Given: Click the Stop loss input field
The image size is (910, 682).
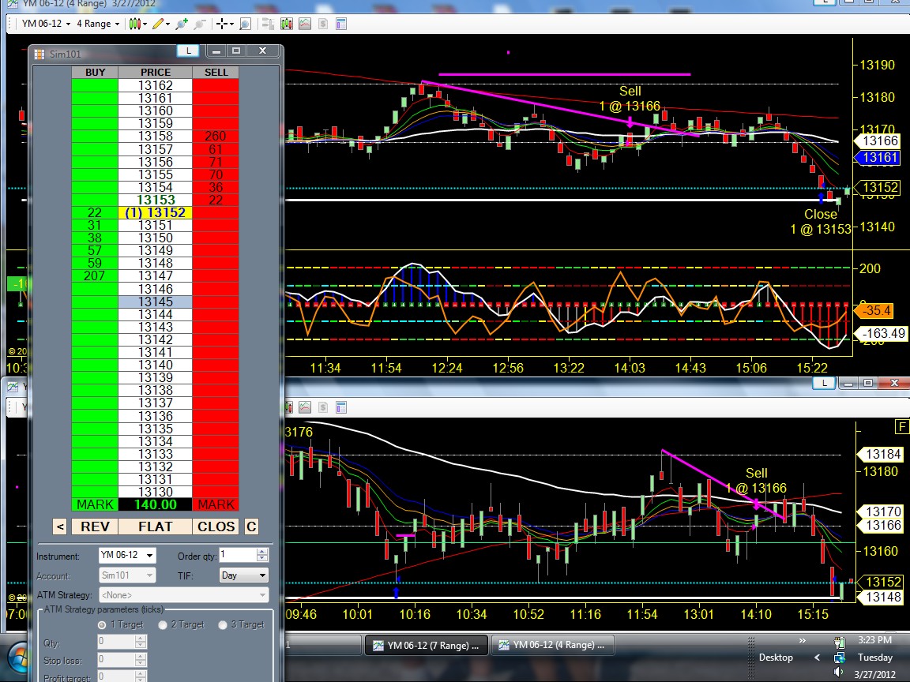Looking at the screenshot, I should click(117, 660).
